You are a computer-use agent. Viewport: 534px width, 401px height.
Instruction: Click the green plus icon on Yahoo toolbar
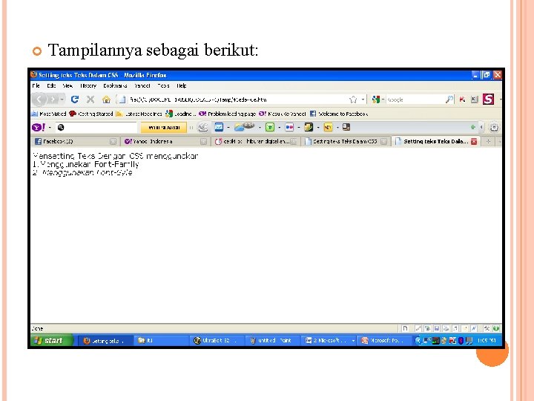click(x=472, y=127)
